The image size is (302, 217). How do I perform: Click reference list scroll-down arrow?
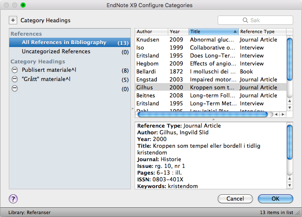(x=289, y=108)
